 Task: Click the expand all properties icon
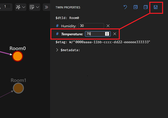click(x=135, y=7)
